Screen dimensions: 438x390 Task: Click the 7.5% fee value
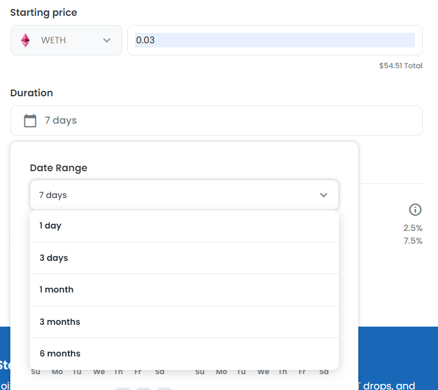(413, 241)
